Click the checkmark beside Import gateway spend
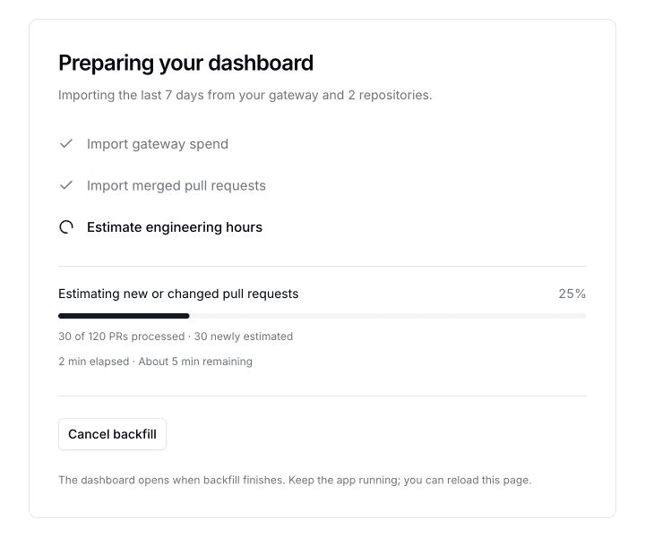 [x=66, y=144]
